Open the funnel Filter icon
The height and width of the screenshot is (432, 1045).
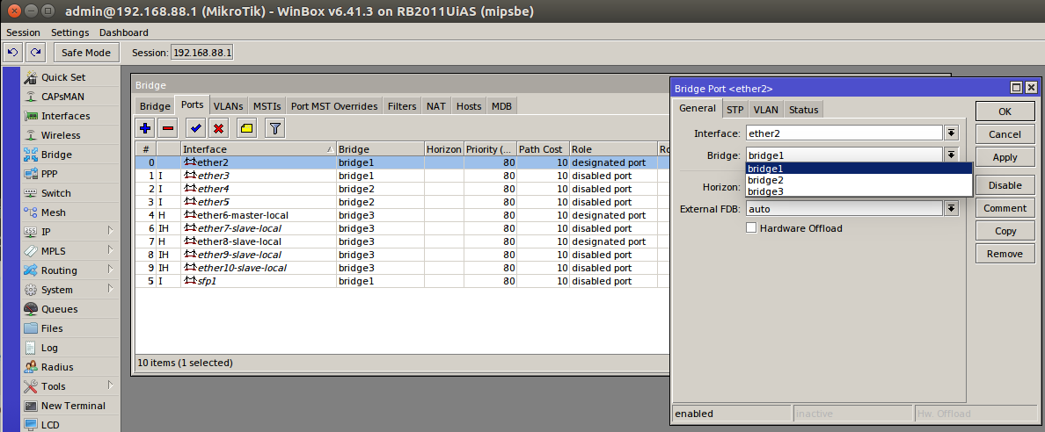[x=274, y=129]
